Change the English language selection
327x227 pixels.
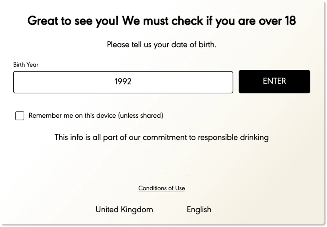click(x=199, y=209)
